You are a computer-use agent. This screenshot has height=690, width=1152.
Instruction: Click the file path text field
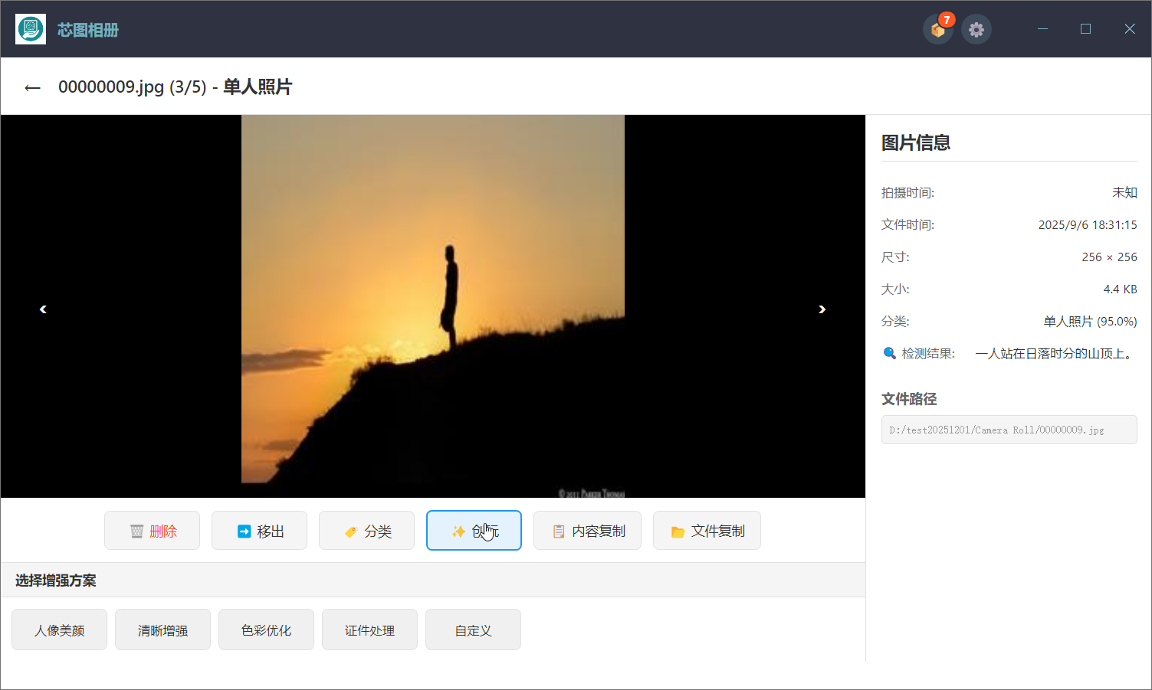click(1009, 430)
